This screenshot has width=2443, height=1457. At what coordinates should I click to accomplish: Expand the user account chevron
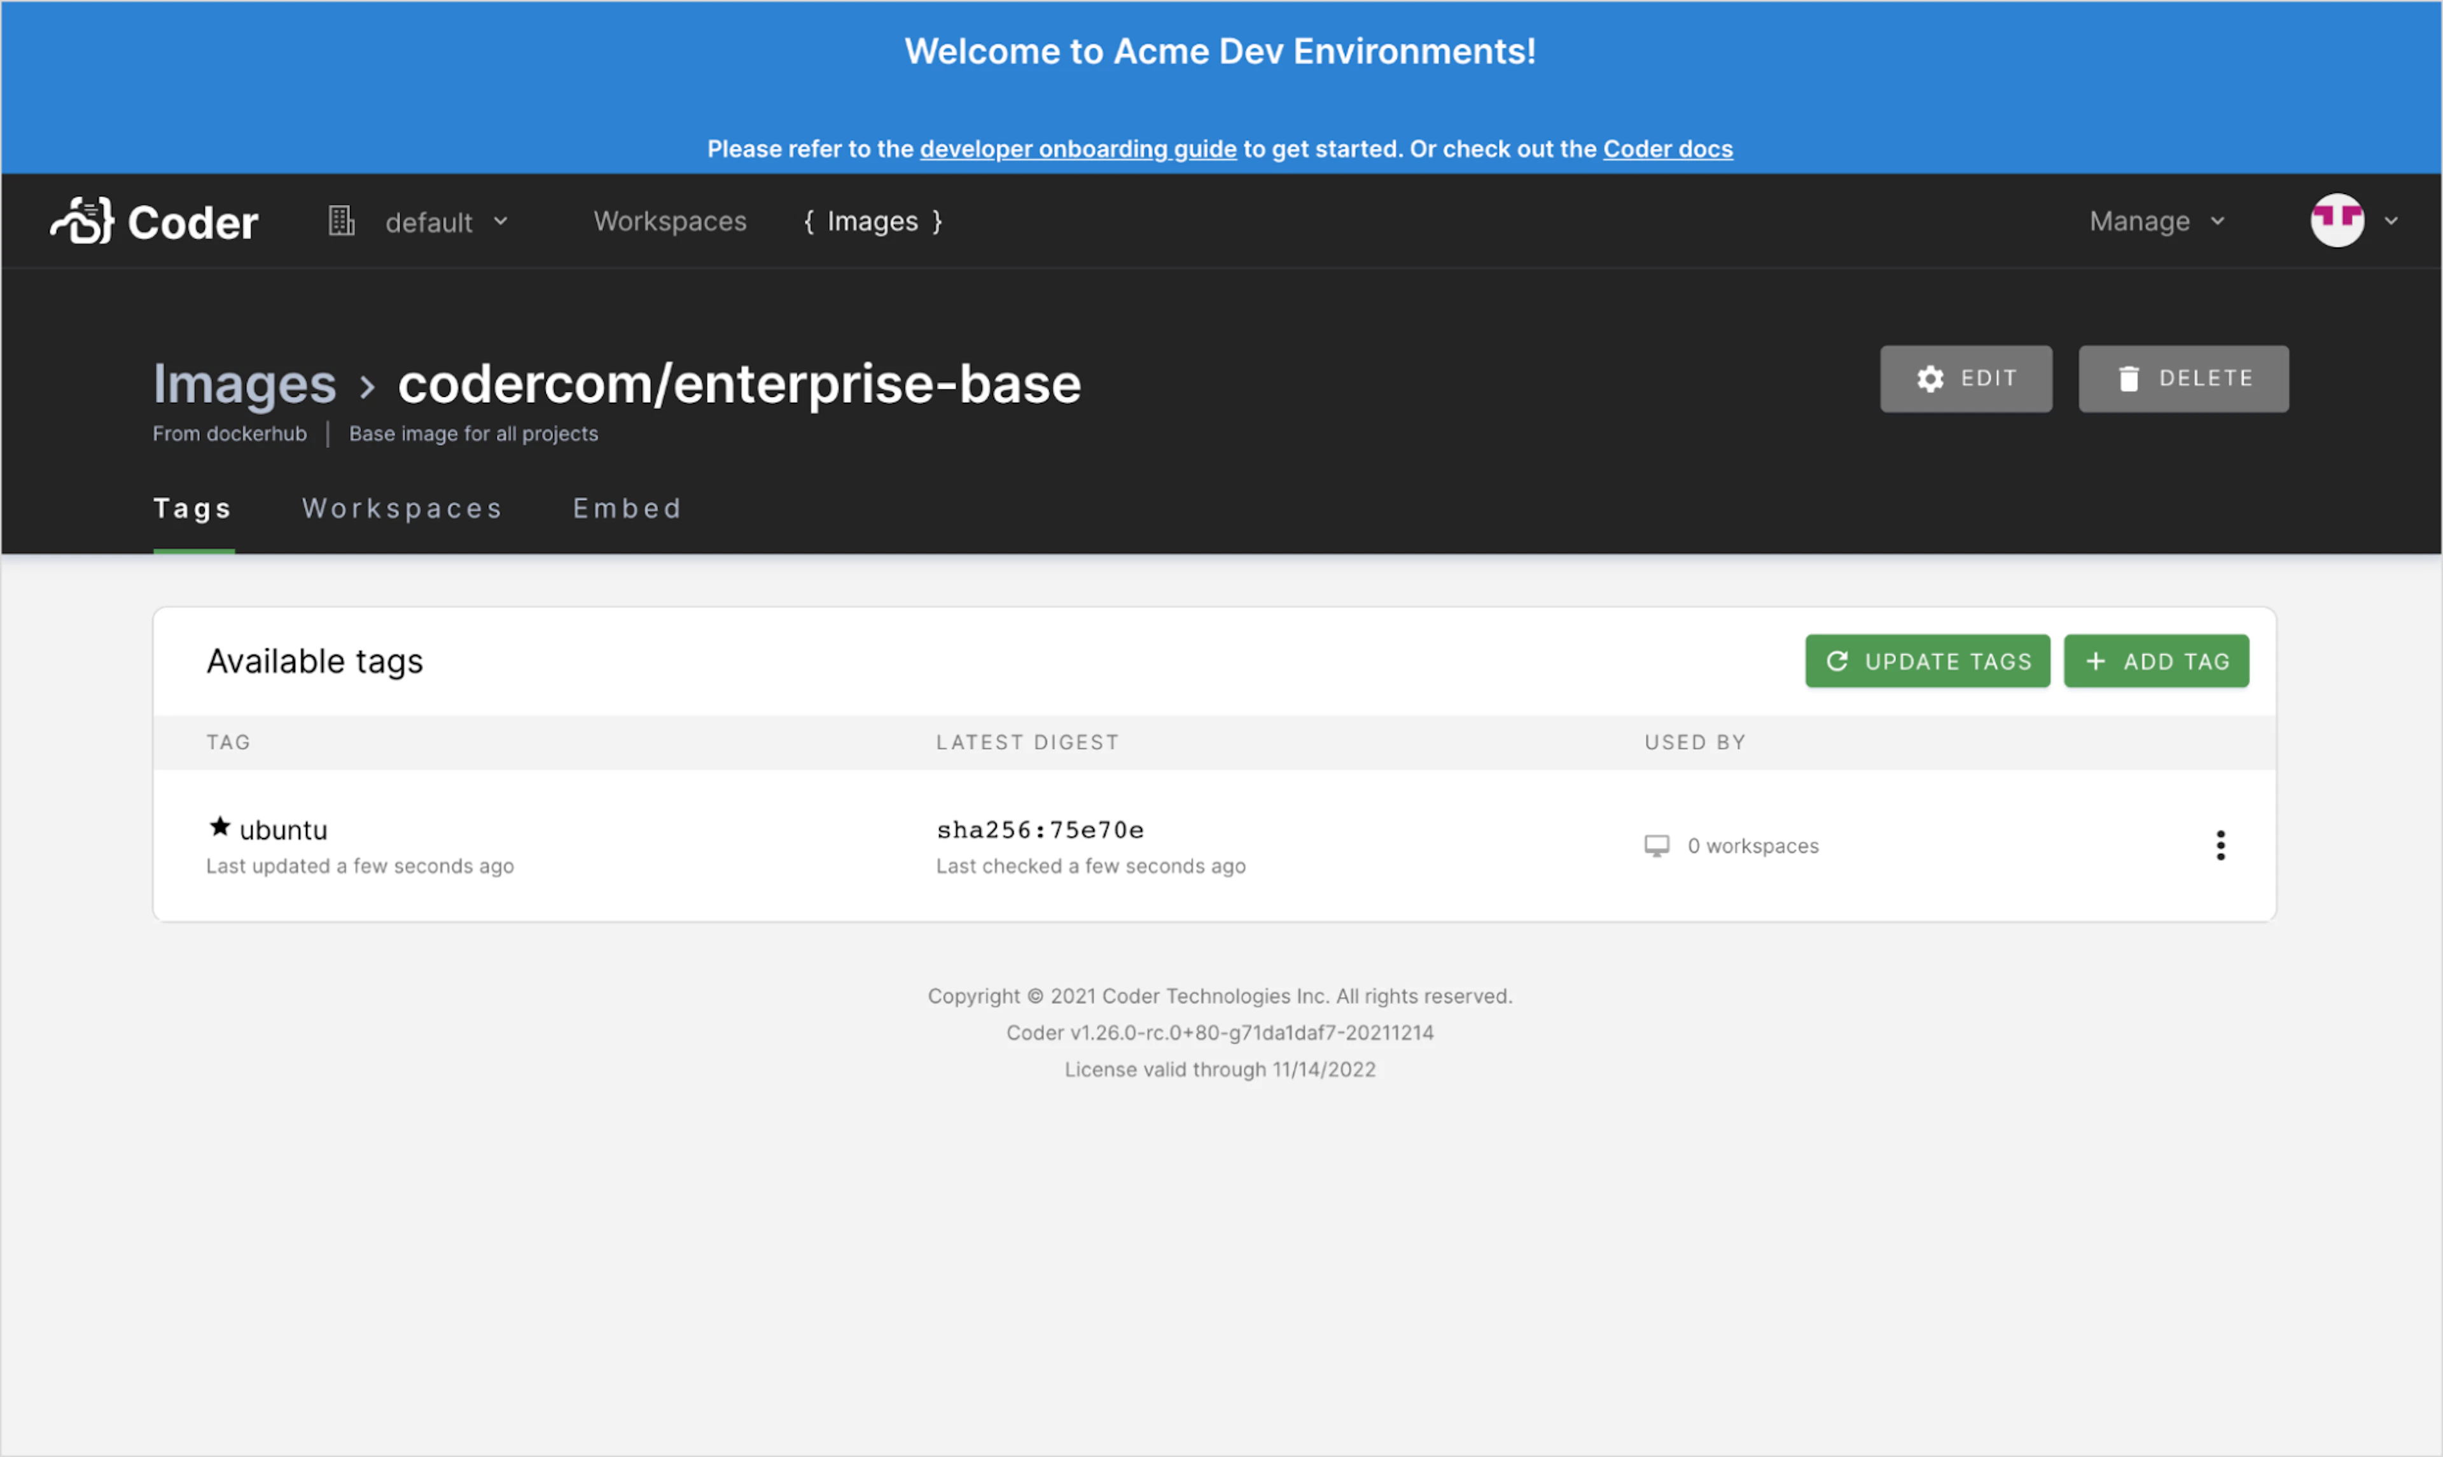tap(2391, 221)
